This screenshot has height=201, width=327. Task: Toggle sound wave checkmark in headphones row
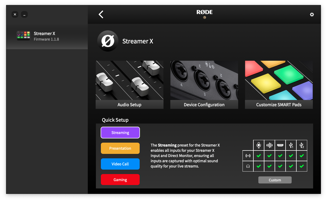pyautogui.click(x=269, y=166)
